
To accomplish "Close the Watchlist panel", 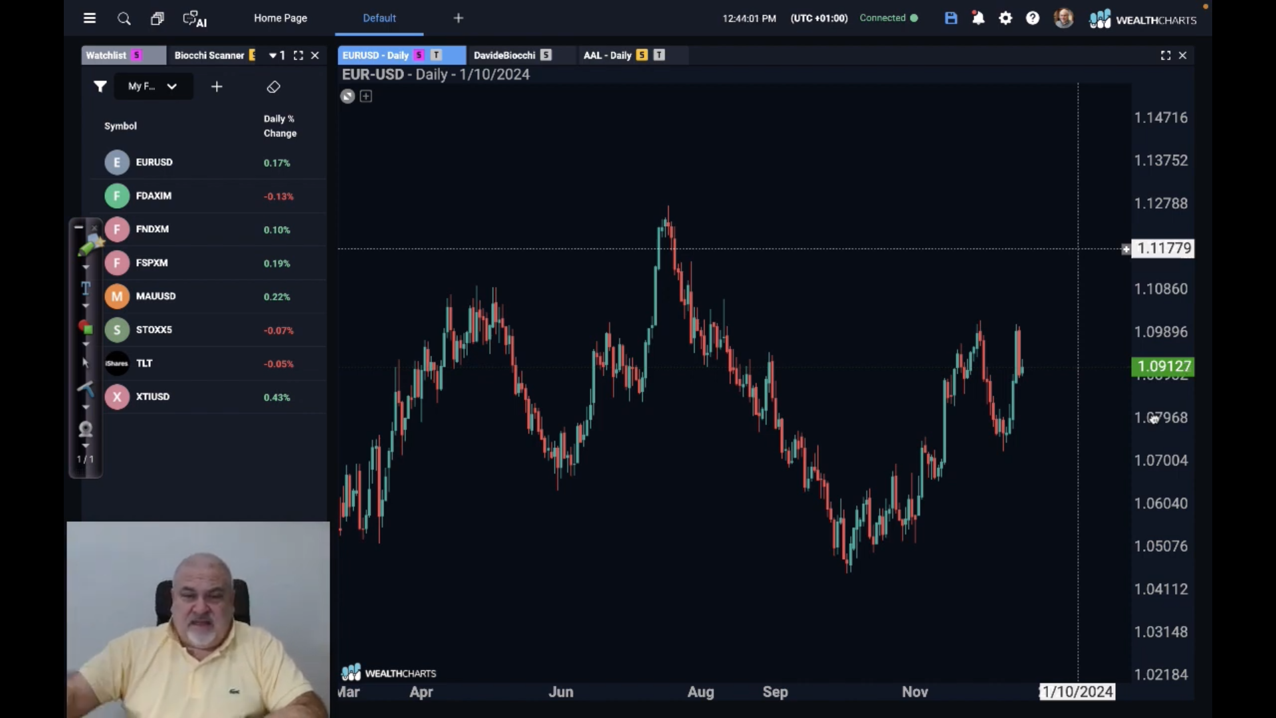I will click(x=315, y=56).
